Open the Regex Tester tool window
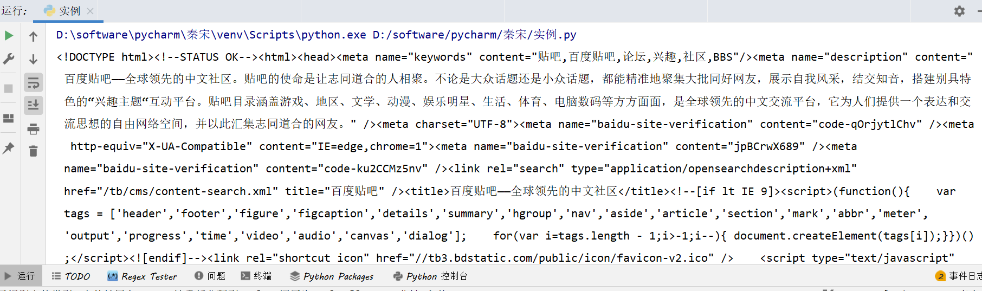The image size is (982, 291). tap(142, 276)
